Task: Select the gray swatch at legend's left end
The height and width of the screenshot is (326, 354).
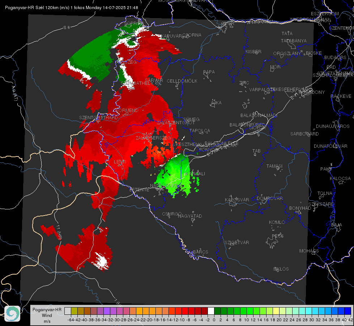Action: tap(68, 311)
